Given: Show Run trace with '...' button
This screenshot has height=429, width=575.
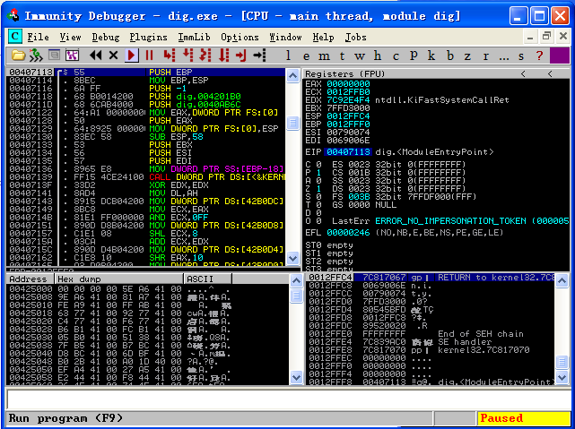Looking at the screenshot, I should click(504, 56).
